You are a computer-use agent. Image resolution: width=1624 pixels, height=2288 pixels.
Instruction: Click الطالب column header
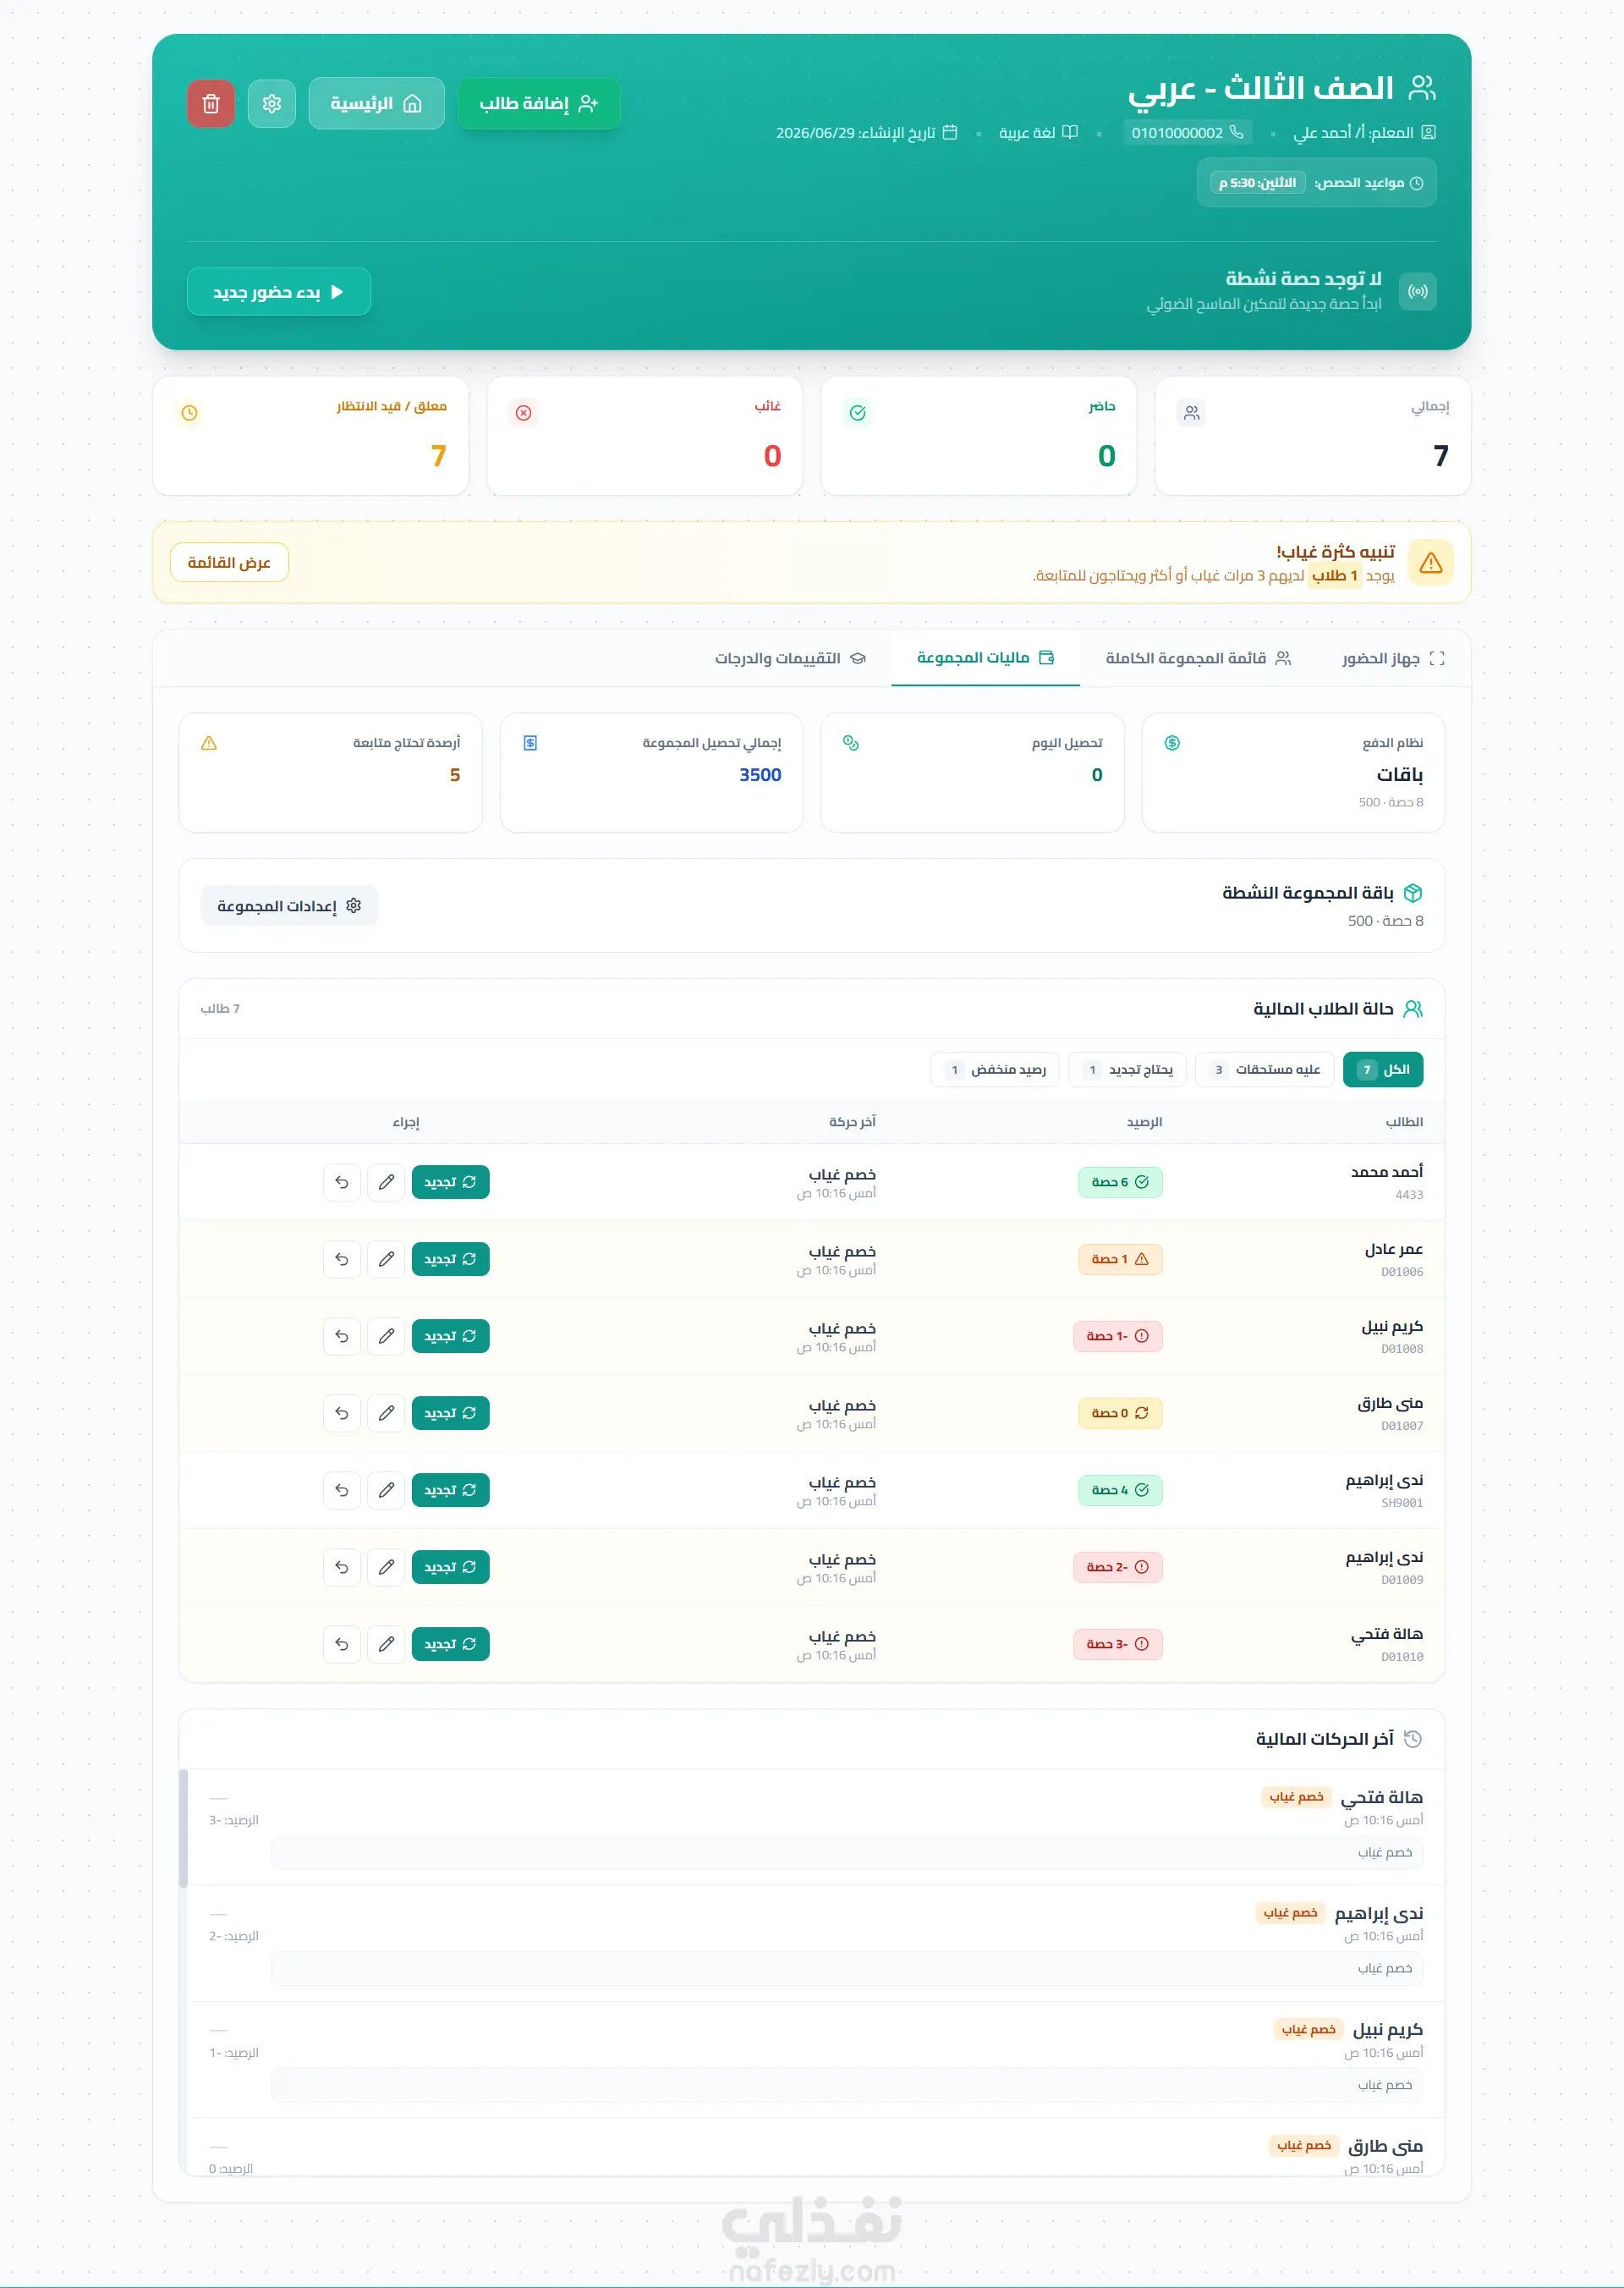pyautogui.click(x=1404, y=1123)
